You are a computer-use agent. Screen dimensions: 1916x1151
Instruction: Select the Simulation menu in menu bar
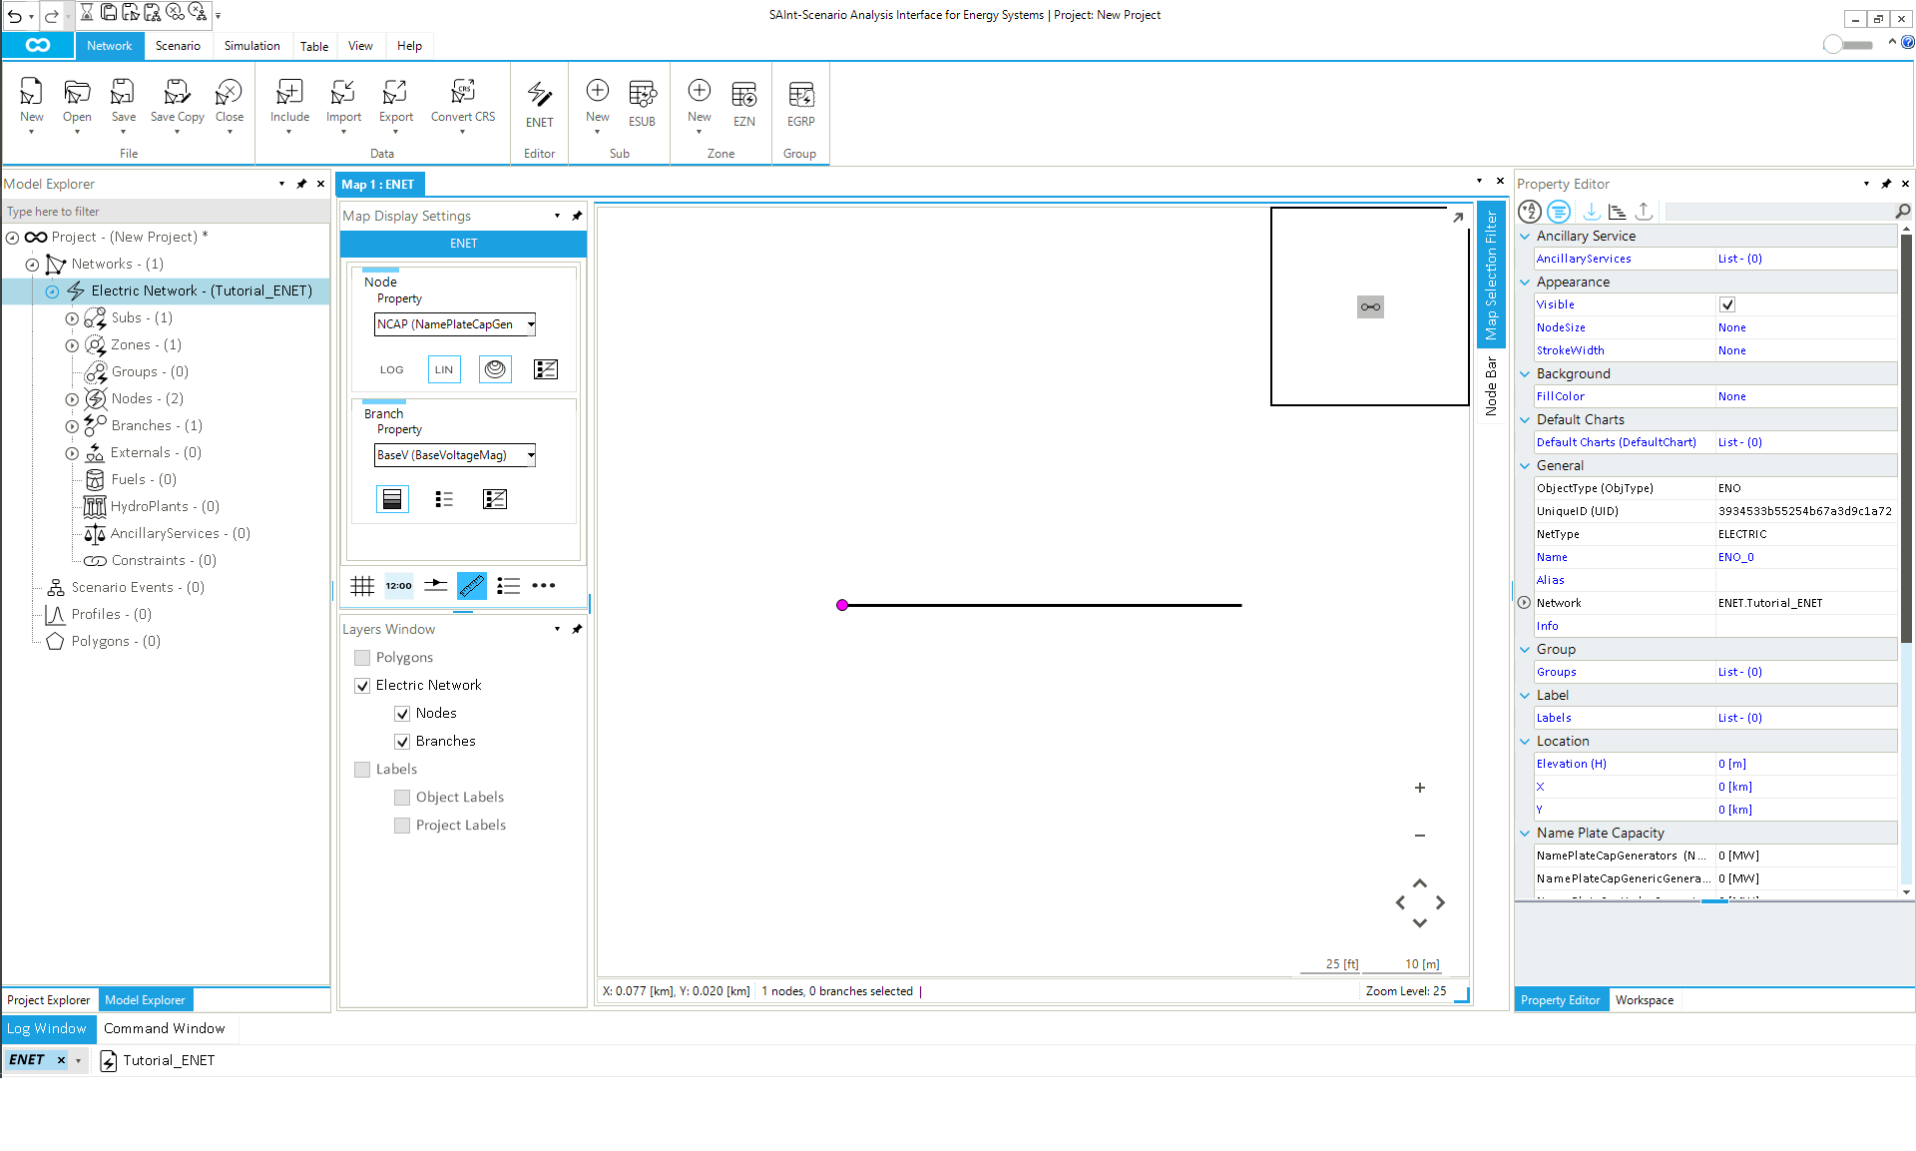pos(250,45)
